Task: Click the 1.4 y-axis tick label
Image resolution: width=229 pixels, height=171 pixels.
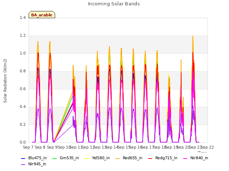Action: [x=23, y=18]
